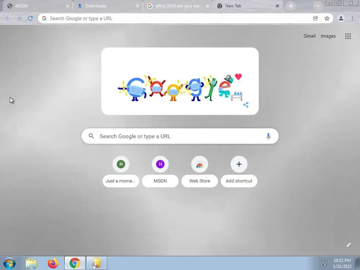Click the Chrome taskbar icon
Screen dimensions: 360x270
[x=75, y=263]
